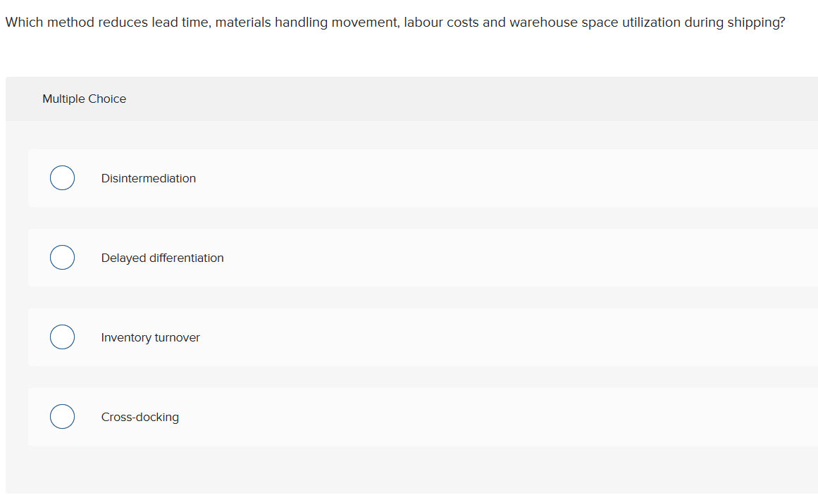Screen dimensions: 818x495
Task: Click the Delayed differentiation label
Action: (162, 258)
